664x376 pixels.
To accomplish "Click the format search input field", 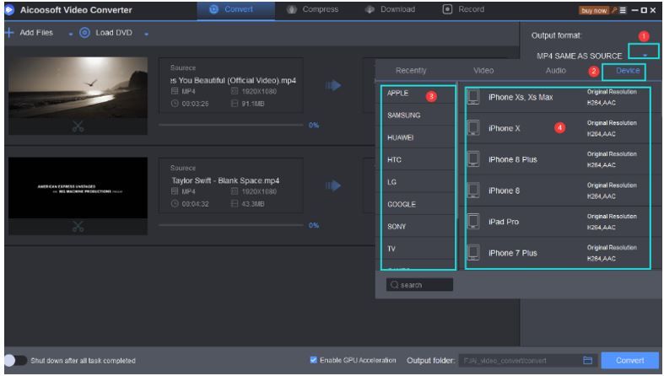I will pyautogui.click(x=419, y=285).
